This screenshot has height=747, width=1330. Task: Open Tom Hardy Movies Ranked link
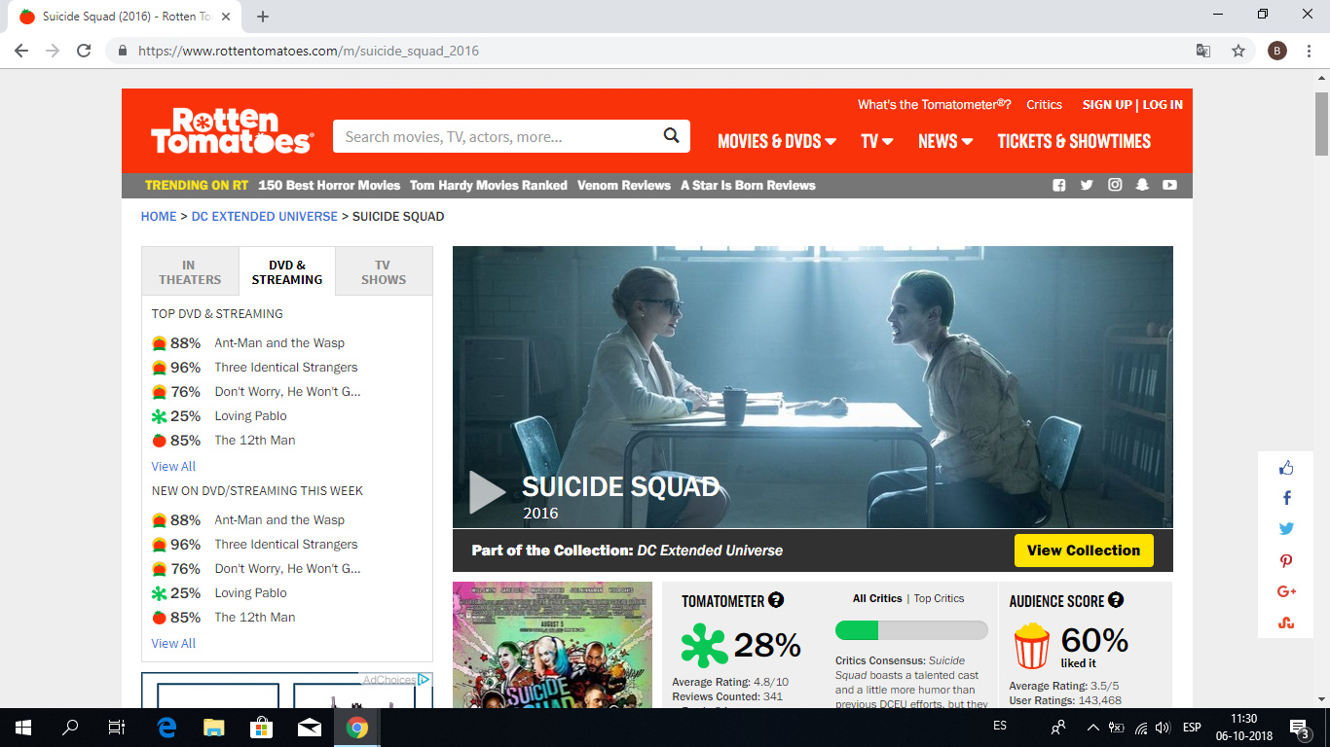[x=489, y=185]
